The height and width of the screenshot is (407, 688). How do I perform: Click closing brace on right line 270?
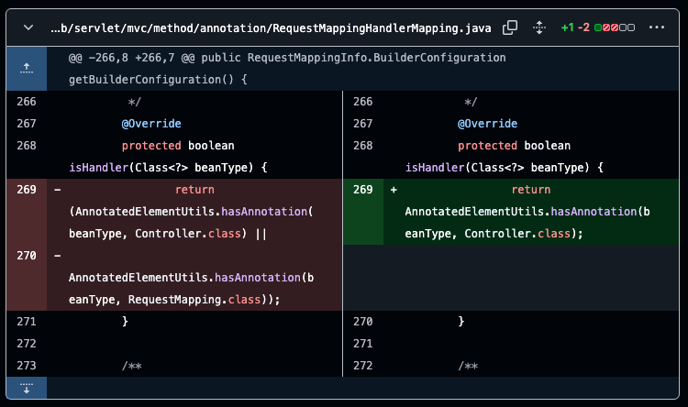pos(461,322)
